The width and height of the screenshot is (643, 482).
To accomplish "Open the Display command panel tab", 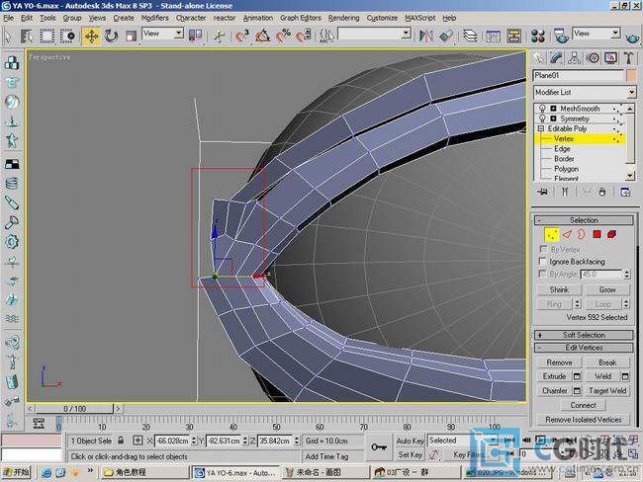I will [x=610, y=58].
